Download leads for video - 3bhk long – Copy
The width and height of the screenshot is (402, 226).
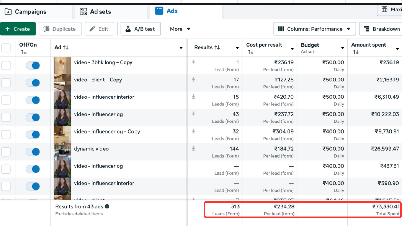click(193, 62)
